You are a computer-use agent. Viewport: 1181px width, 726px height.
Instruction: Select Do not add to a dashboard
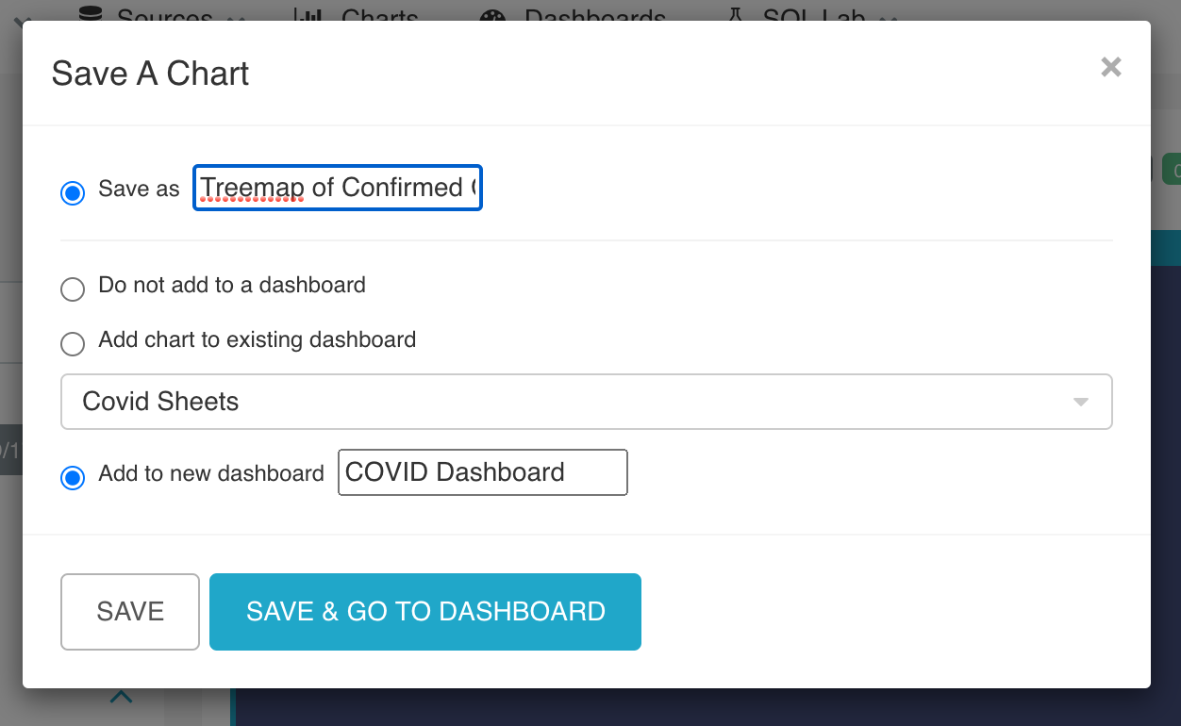[73, 289]
